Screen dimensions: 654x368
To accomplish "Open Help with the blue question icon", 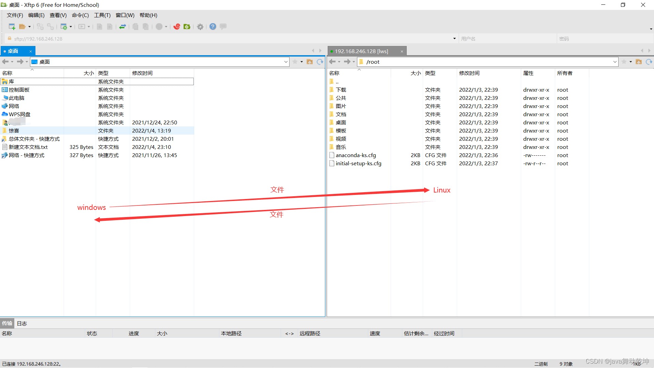I will (x=213, y=27).
